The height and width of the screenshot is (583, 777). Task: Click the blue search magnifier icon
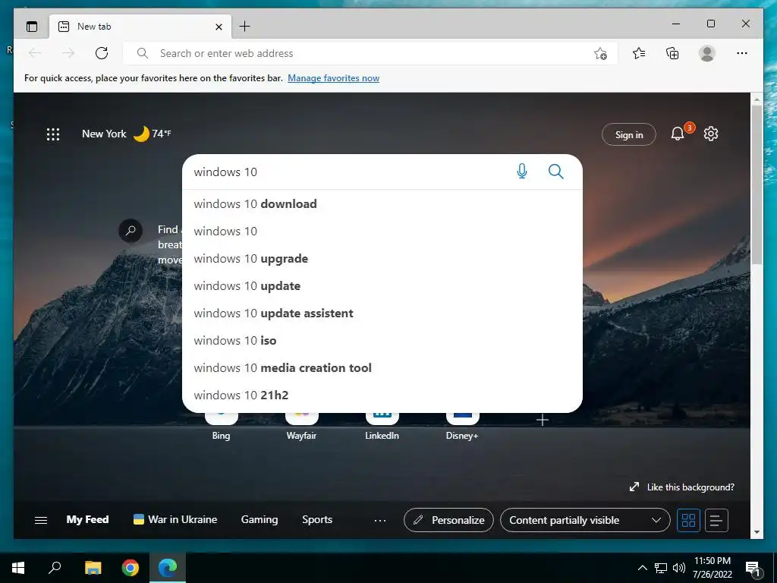(x=556, y=172)
